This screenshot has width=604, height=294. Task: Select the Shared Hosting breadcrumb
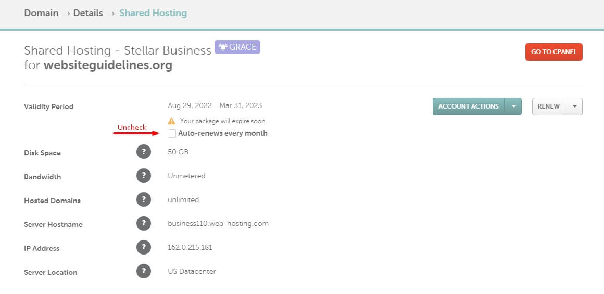point(153,13)
